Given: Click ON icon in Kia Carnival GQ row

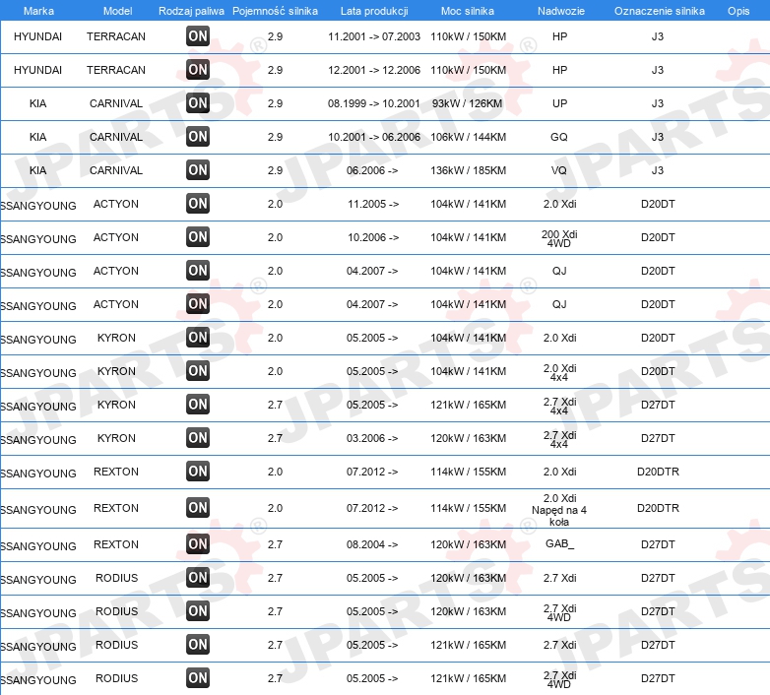Looking at the screenshot, I should (x=198, y=136).
